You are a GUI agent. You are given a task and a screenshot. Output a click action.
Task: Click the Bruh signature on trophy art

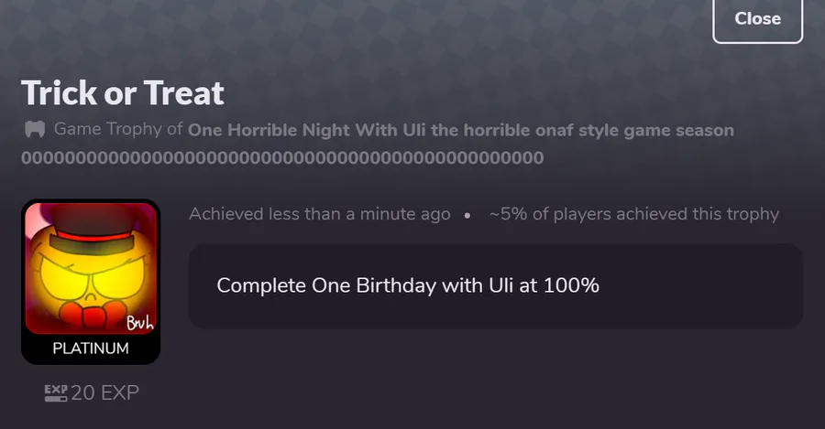tap(140, 322)
